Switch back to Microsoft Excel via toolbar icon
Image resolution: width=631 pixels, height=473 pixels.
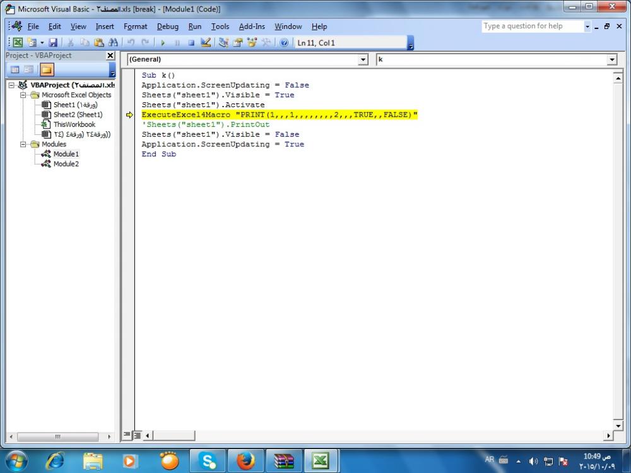18,42
